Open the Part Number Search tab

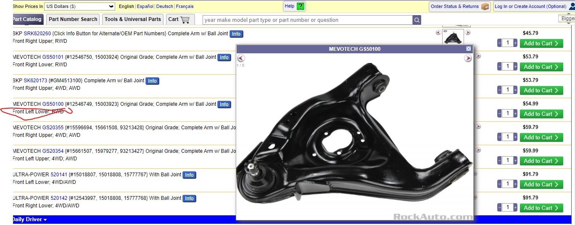[x=73, y=19]
